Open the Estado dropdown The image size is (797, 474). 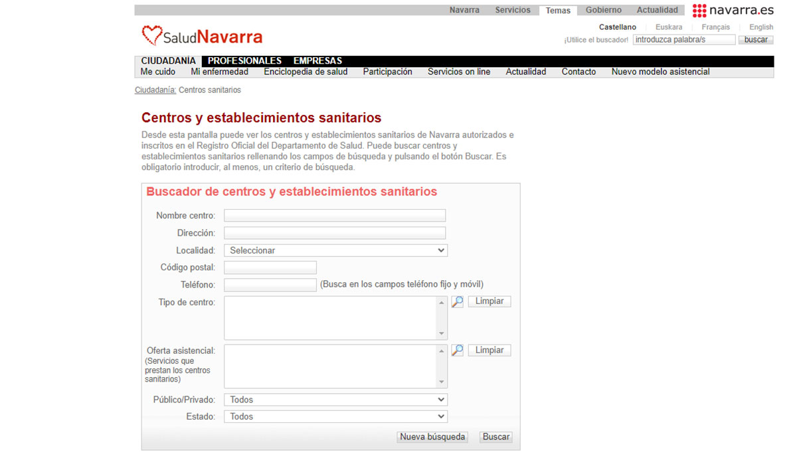(x=335, y=417)
